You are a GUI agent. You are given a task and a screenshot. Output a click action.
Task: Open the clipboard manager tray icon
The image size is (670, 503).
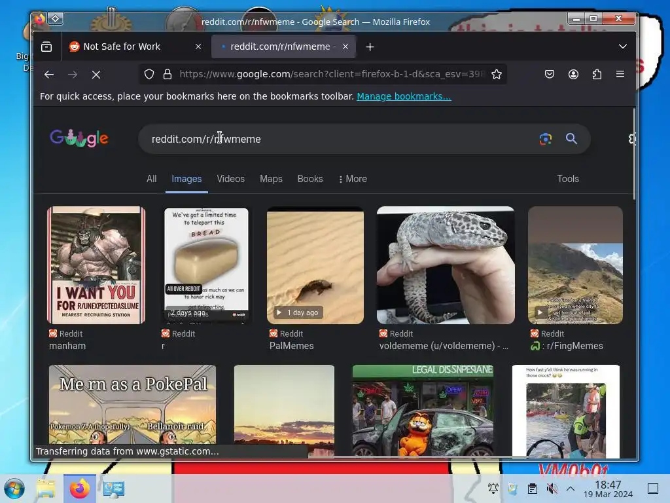[533, 488]
